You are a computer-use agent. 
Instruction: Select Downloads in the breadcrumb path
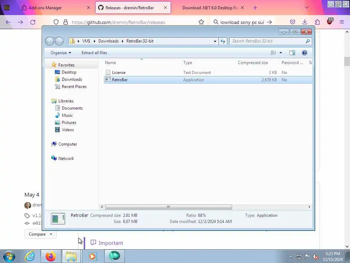[x=108, y=41]
